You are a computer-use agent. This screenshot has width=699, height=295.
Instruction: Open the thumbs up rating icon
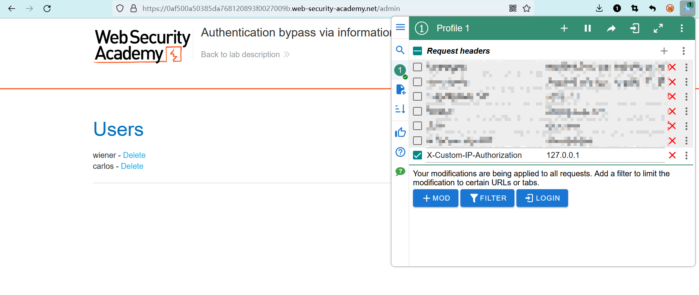(x=400, y=132)
